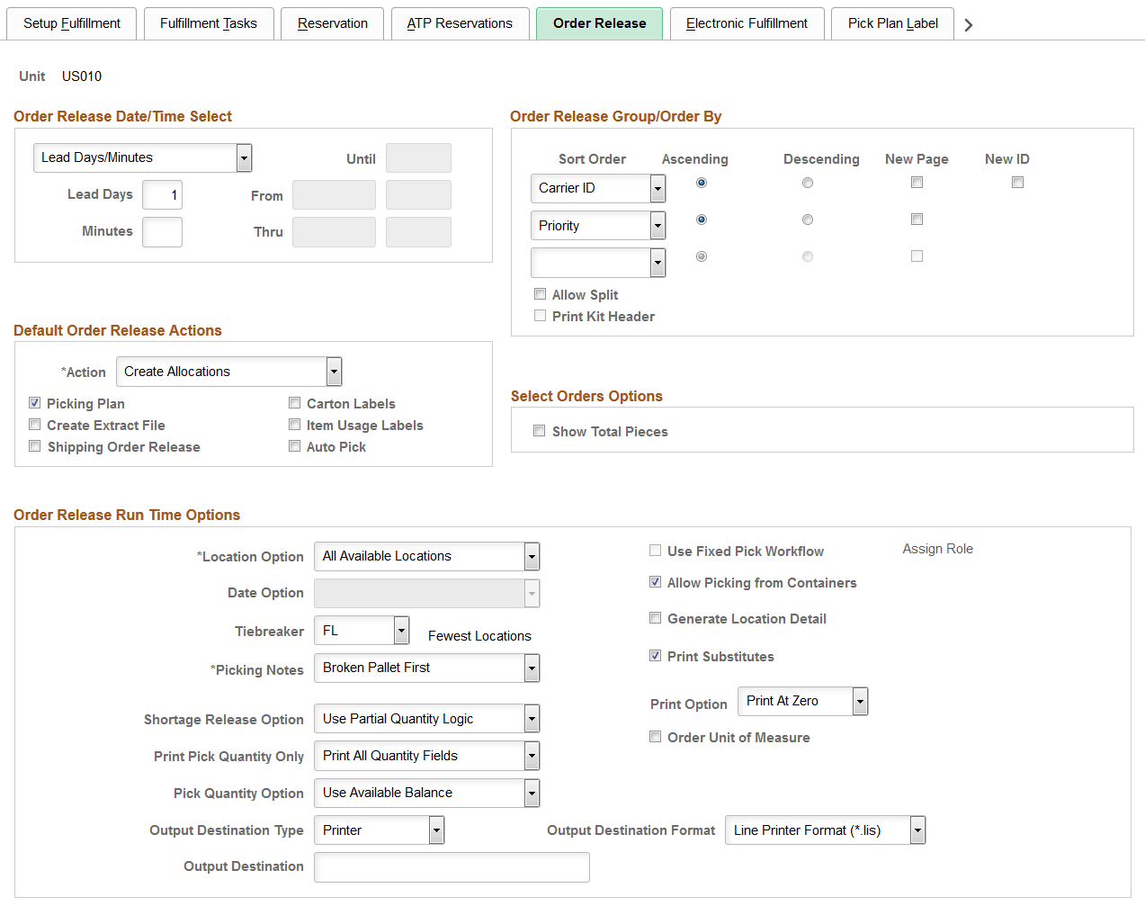Select Descending order for Priority
This screenshot has height=906, width=1145.
click(x=807, y=219)
